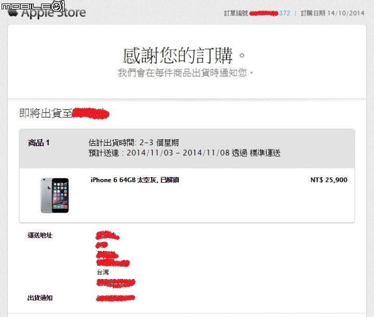Click the 運送地址 label
The width and height of the screenshot is (374, 317).
coord(40,235)
